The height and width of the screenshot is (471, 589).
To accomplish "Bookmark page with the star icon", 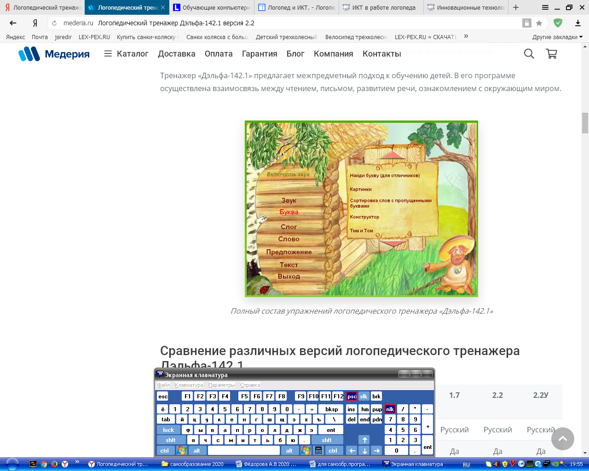I will [539, 23].
